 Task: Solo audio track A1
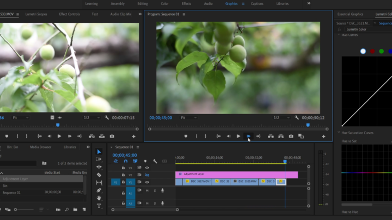(155, 191)
